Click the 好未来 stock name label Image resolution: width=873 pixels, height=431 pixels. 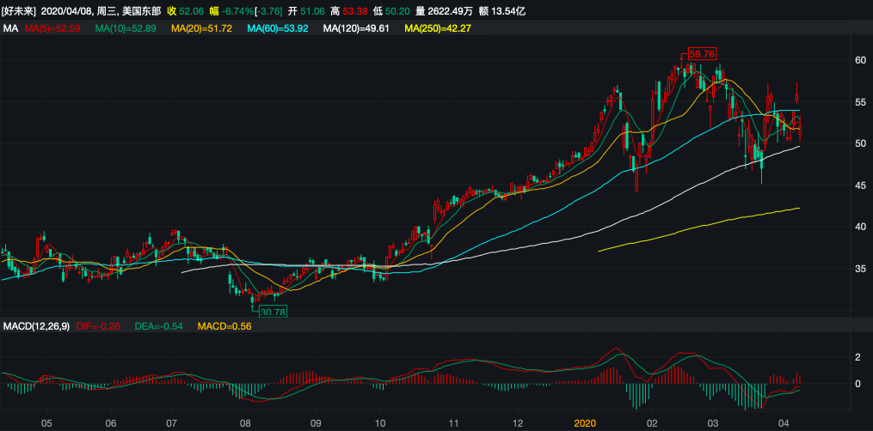click(x=20, y=12)
